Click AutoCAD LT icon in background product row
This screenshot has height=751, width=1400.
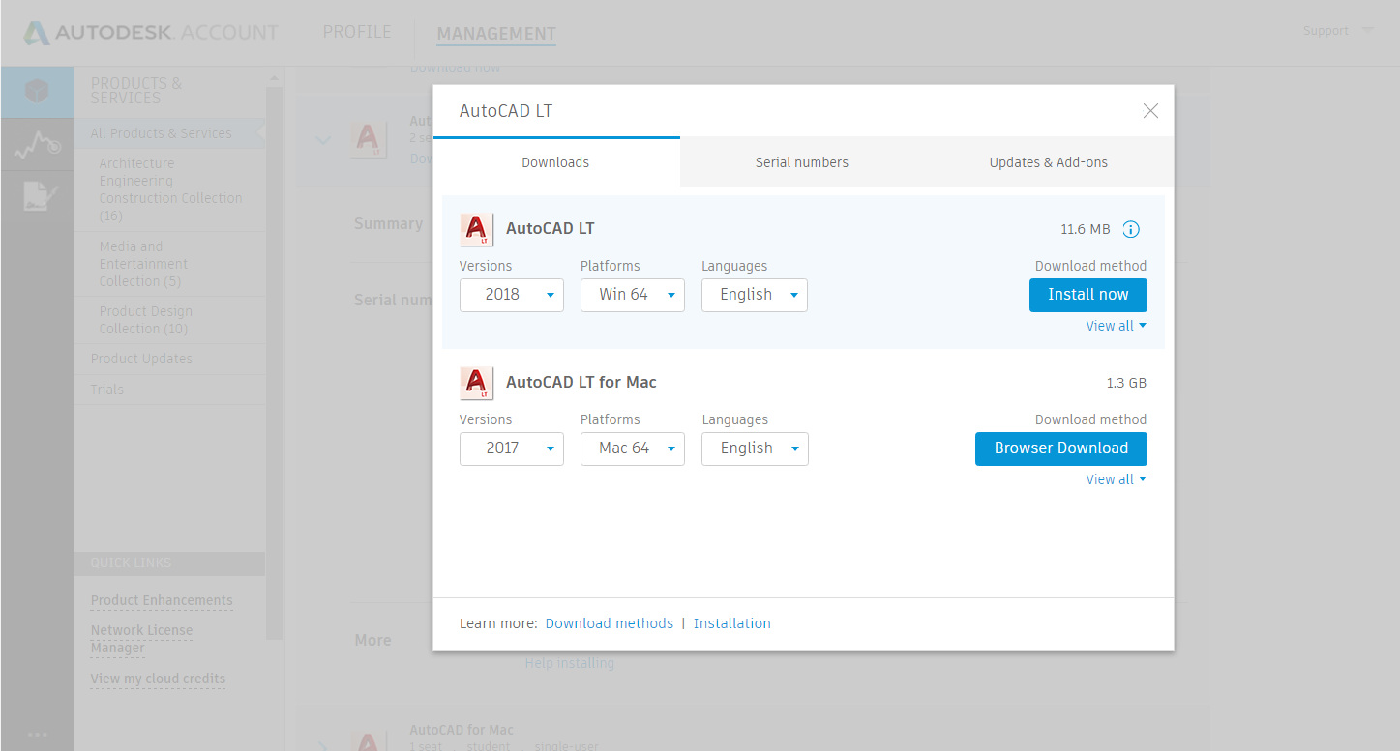coord(369,140)
